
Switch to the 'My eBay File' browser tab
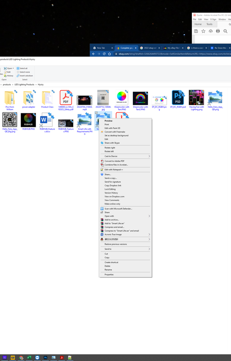pos(173,48)
